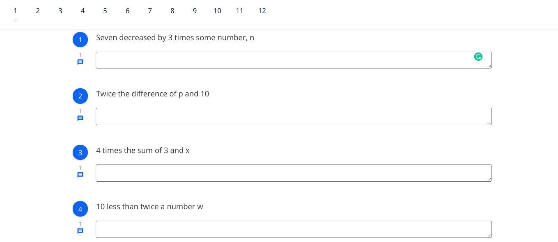Screen dimensions: 558x242
Task: Go to question 8 in the top navigation
Action: tap(172, 11)
